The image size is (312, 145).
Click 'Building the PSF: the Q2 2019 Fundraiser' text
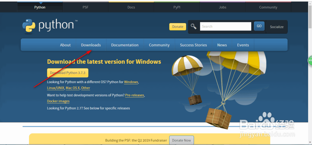(x=136, y=140)
